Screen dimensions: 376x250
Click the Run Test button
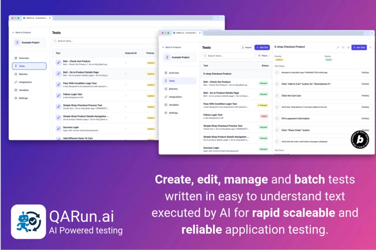tap(359, 48)
